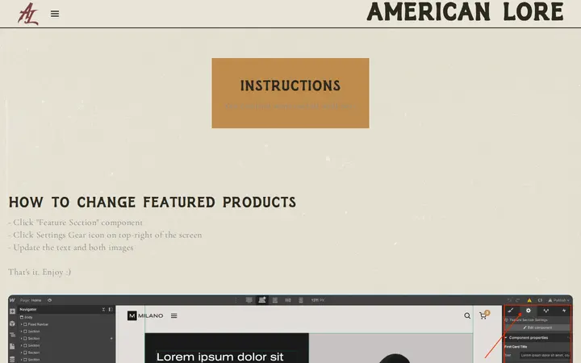Viewport: 581px width, 363px height.
Task: Click the 'Click Settings Gear icon' instruction line
Action: [105, 235]
